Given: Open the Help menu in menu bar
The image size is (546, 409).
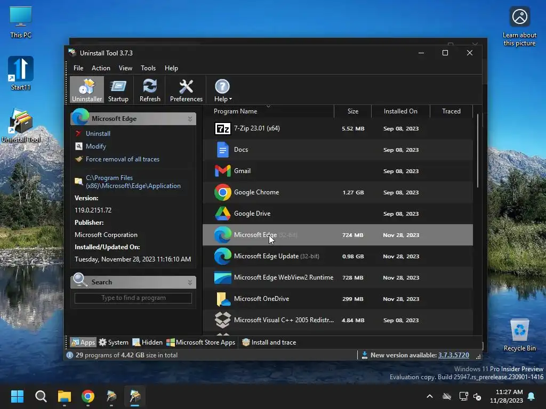Looking at the screenshot, I should [171, 68].
